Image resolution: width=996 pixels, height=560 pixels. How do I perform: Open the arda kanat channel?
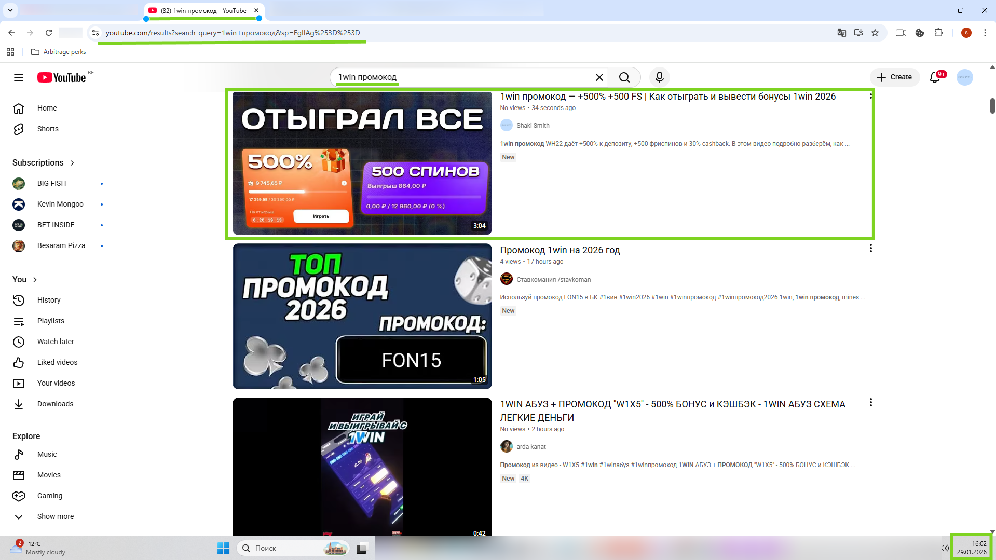(x=531, y=447)
